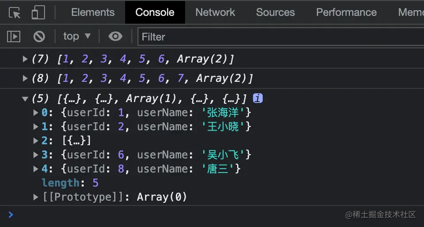Click the eye live expression icon

click(115, 37)
